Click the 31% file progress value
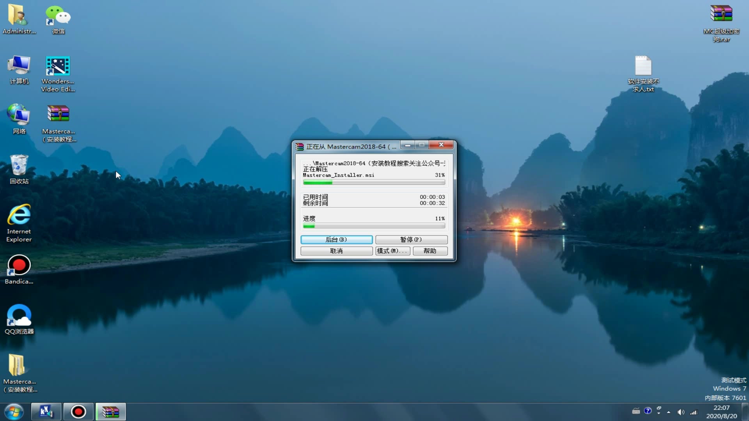Image resolution: width=749 pixels, height=421 pixels. coord(440,175)
